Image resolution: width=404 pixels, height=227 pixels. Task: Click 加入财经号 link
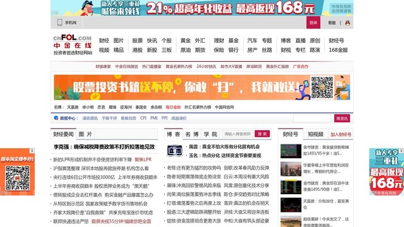pyautogui.click(x=341, y=134)
